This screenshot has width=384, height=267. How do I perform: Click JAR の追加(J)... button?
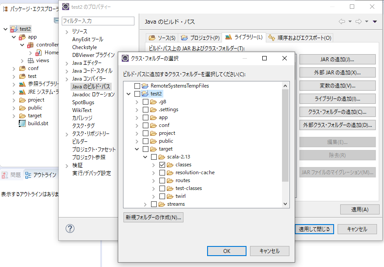click(x=338, y=60)
